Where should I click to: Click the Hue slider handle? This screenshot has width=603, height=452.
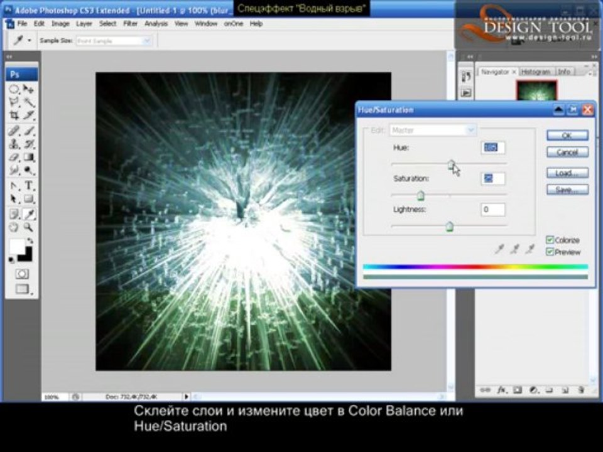pos(452,164)
